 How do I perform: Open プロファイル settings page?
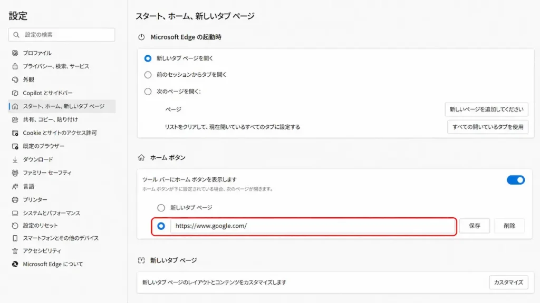pos(37,53)
